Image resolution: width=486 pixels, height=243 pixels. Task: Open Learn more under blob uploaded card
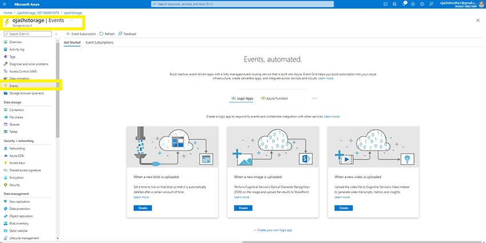(x=141, y=197)
